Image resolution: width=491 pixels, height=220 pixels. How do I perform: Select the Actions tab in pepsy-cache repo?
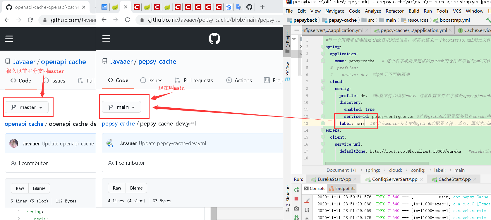[239, 80]
